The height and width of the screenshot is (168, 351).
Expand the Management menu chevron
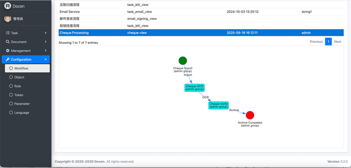(46, 51)
